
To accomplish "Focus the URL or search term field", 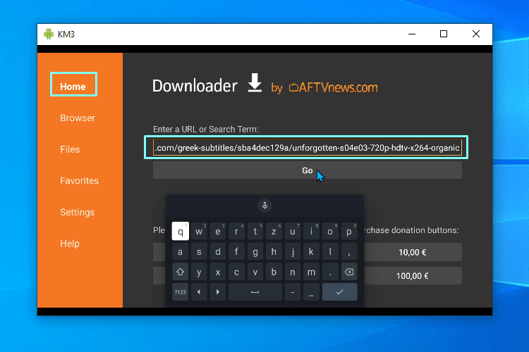I will 307,148.
